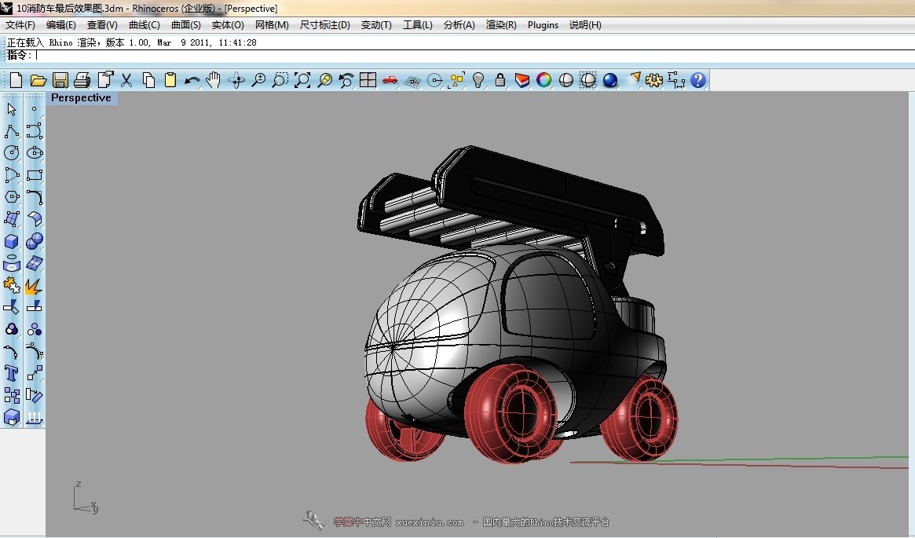Click the blue Render sphere icon
This screenshot has height=538, width=915.
coord(609,80)
